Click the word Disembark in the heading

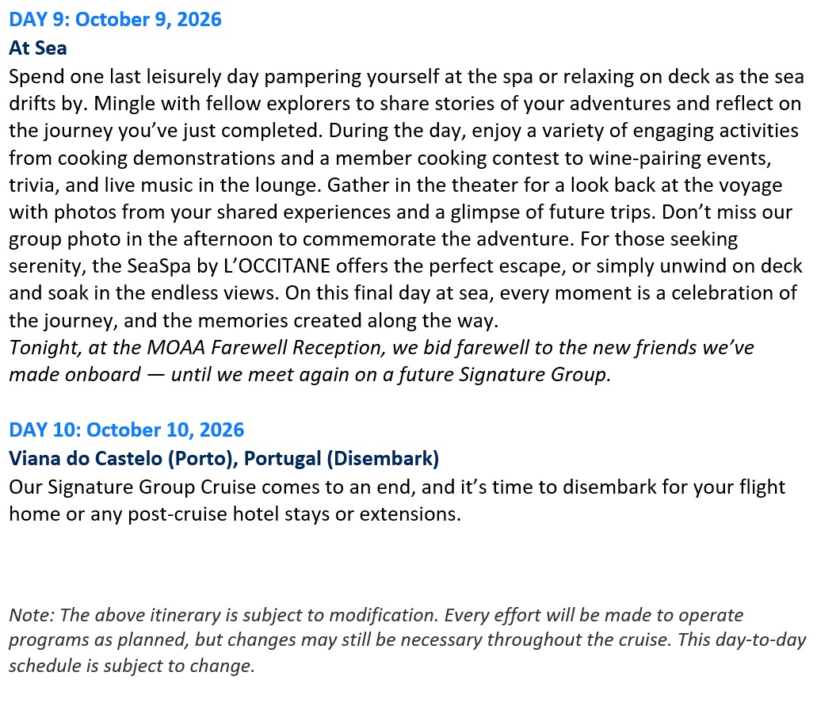[x=383, y=459]
